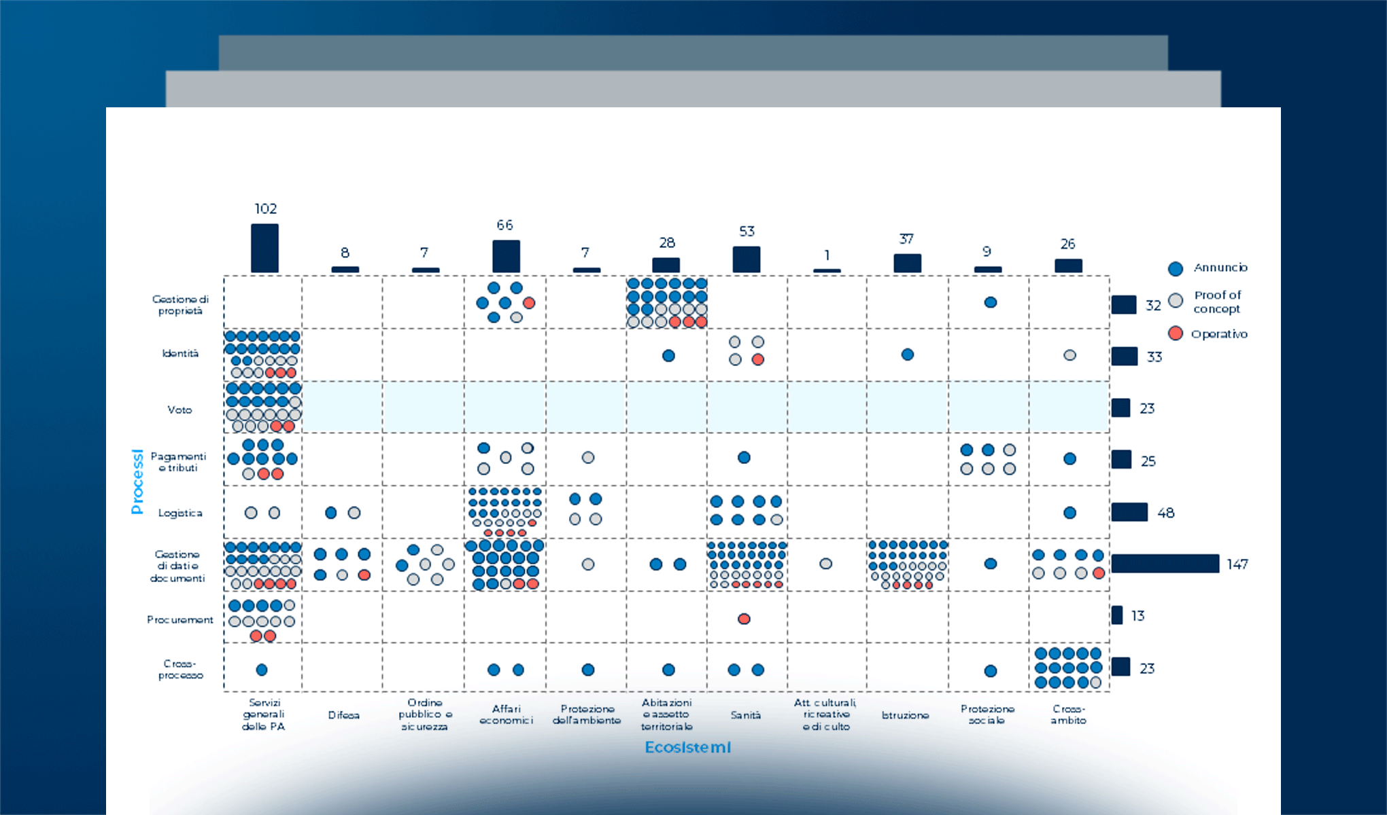
Task: Click the Ecosistemi axis title
Action: 687,747
